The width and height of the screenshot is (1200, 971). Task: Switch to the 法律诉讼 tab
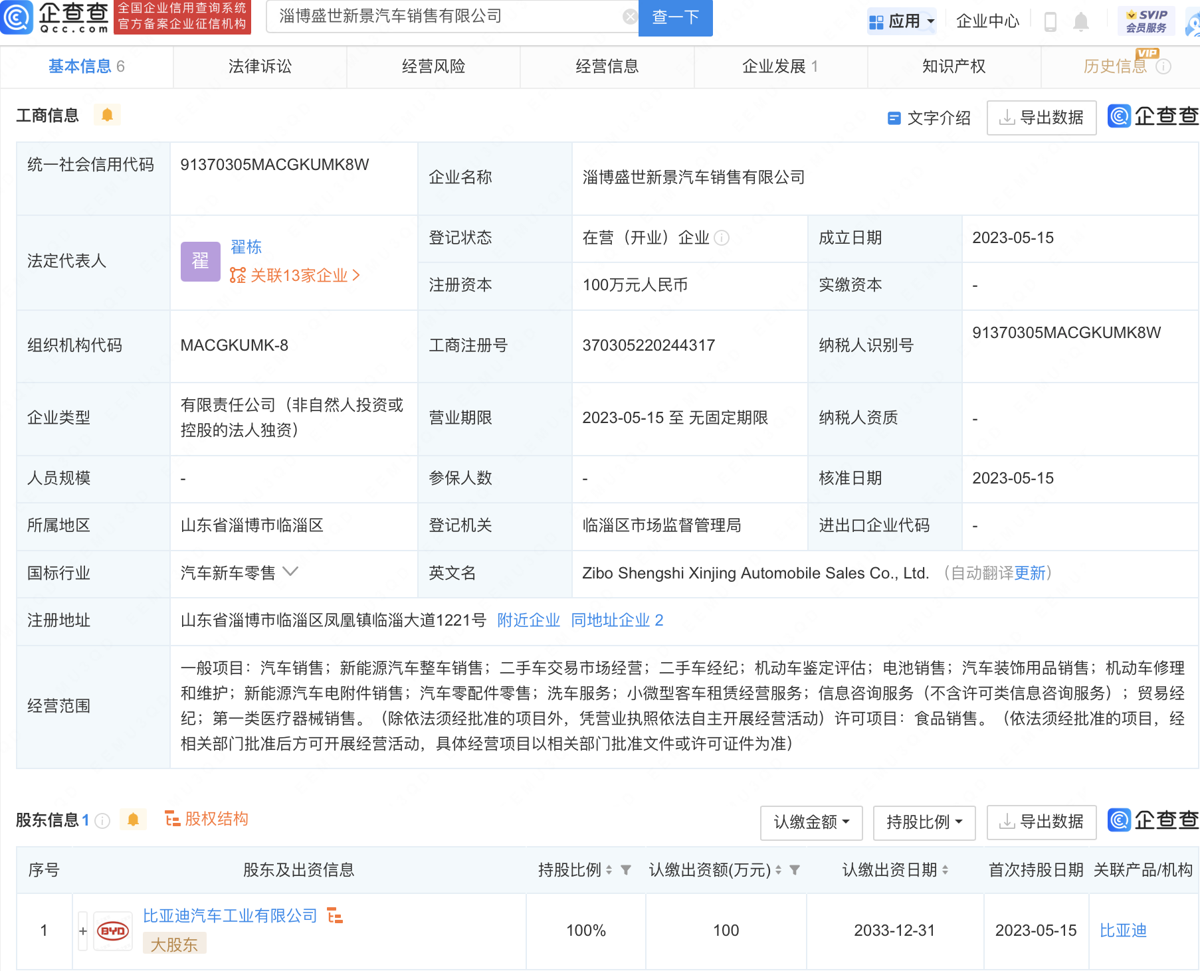(260, 66)
